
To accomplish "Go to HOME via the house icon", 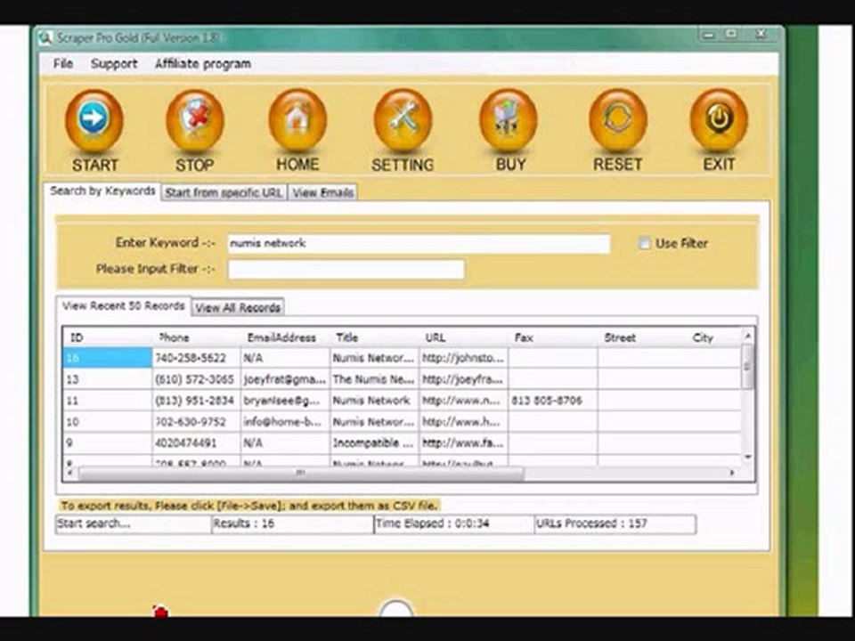I will point(297,120).
